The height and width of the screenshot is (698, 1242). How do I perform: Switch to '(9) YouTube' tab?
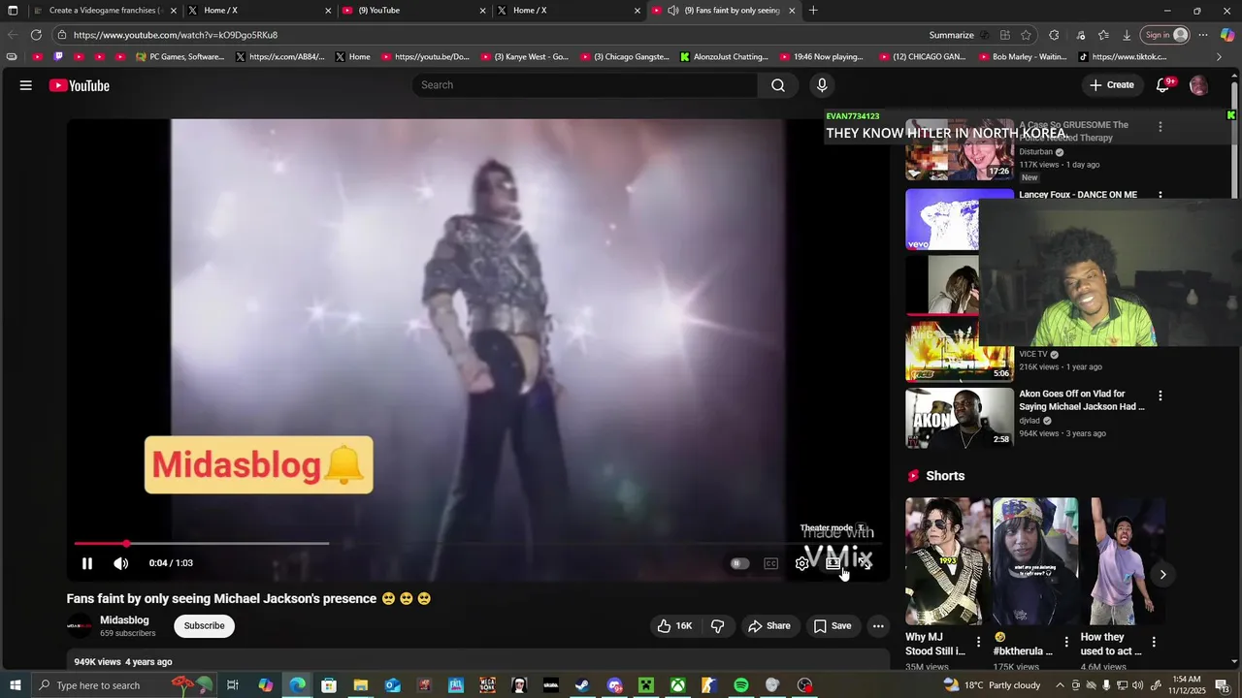click(x=414, y=11)
